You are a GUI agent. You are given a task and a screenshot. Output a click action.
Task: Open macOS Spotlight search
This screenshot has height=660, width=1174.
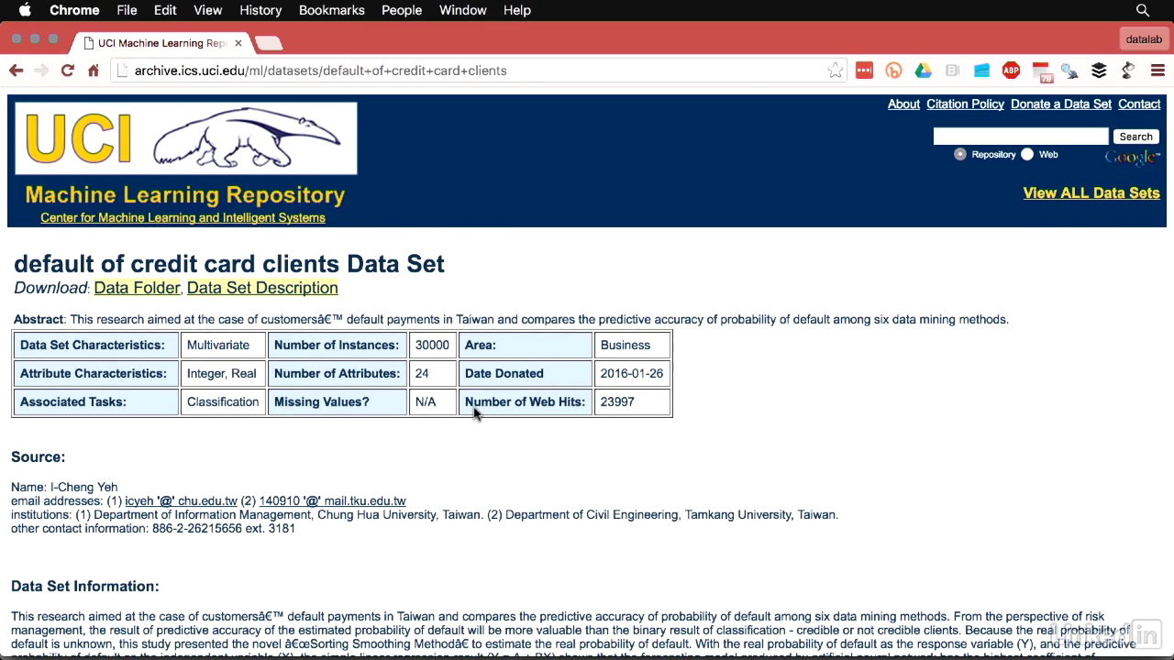pyautogui.click(x=1143, y=10)
